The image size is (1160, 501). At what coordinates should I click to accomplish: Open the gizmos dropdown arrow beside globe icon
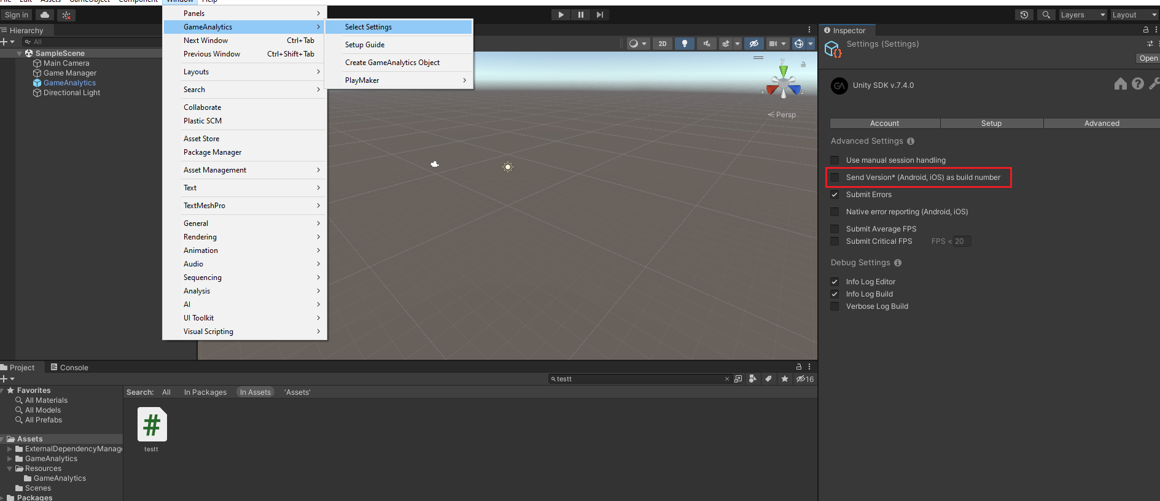(811, 44)
